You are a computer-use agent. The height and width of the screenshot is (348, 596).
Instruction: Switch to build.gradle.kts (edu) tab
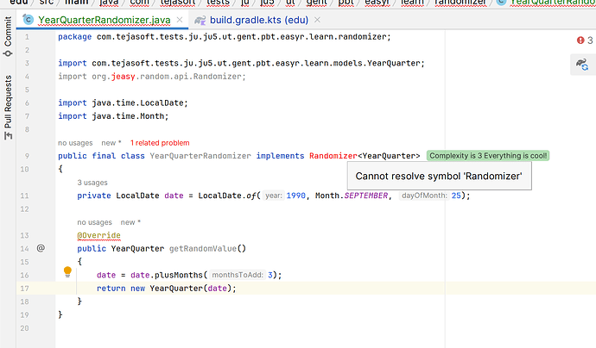[259, 20]
